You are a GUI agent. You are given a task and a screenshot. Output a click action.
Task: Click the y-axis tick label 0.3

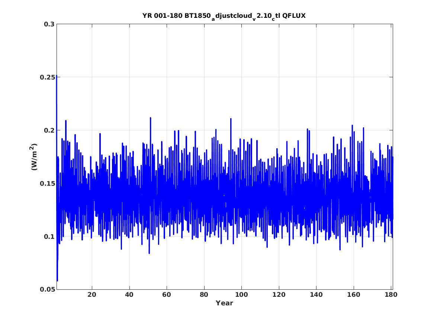click(49, 24)
